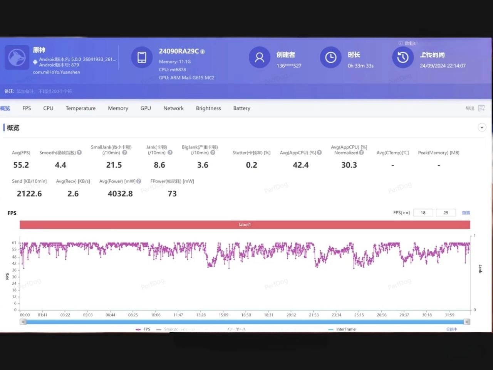The width and height of the screenshot is (493, 370).
Task: Click the right handle of the time range slider
Action: coord(467,322)
